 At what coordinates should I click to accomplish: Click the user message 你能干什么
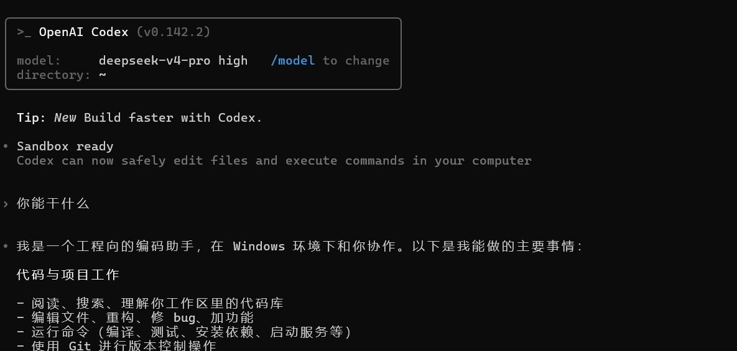tap(53, 204)
